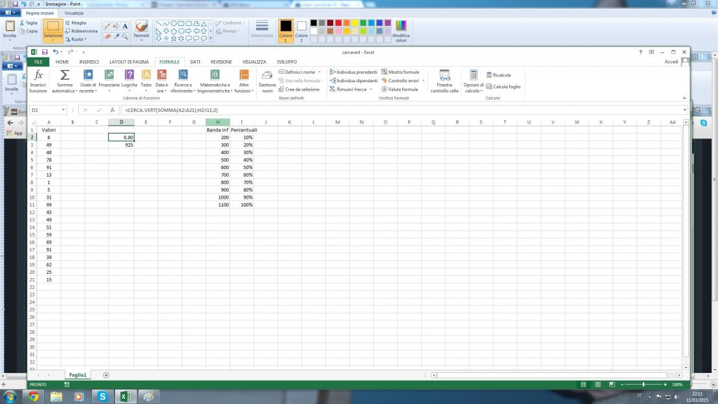This screenshot has width=718, height=404.
Task: Pick the red color swatch in Paint
Action: 338,23
